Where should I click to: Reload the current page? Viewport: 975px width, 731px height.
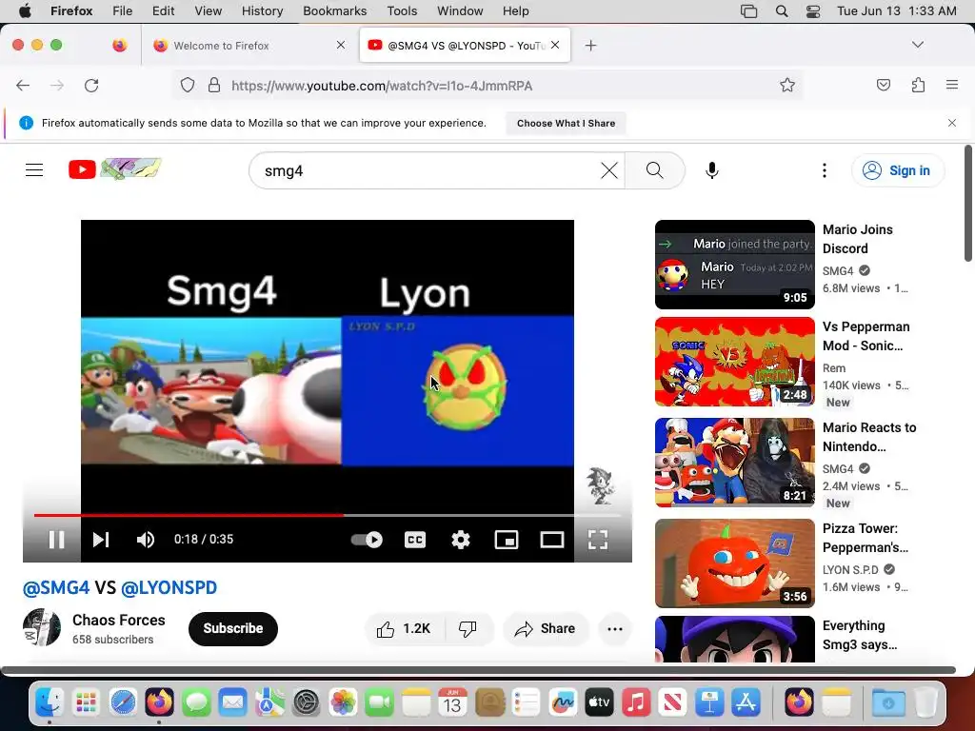pos(91,86)
